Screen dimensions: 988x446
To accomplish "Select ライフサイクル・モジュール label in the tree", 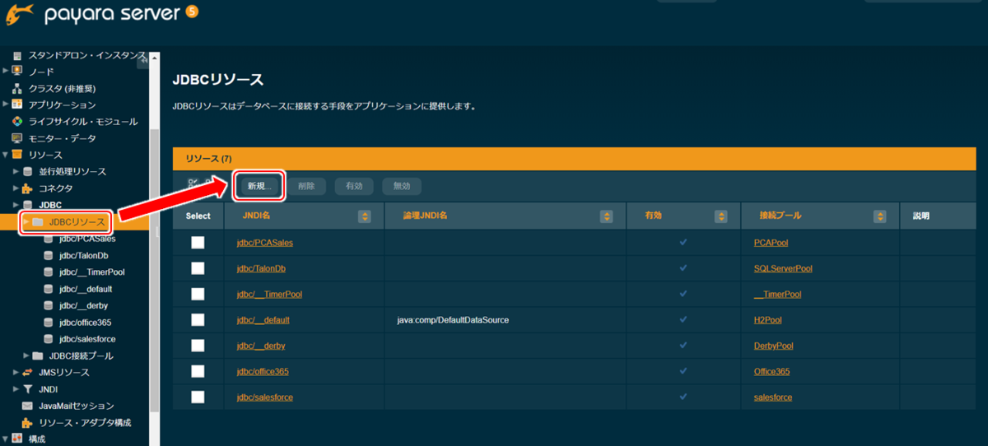I will coord(83,121).
